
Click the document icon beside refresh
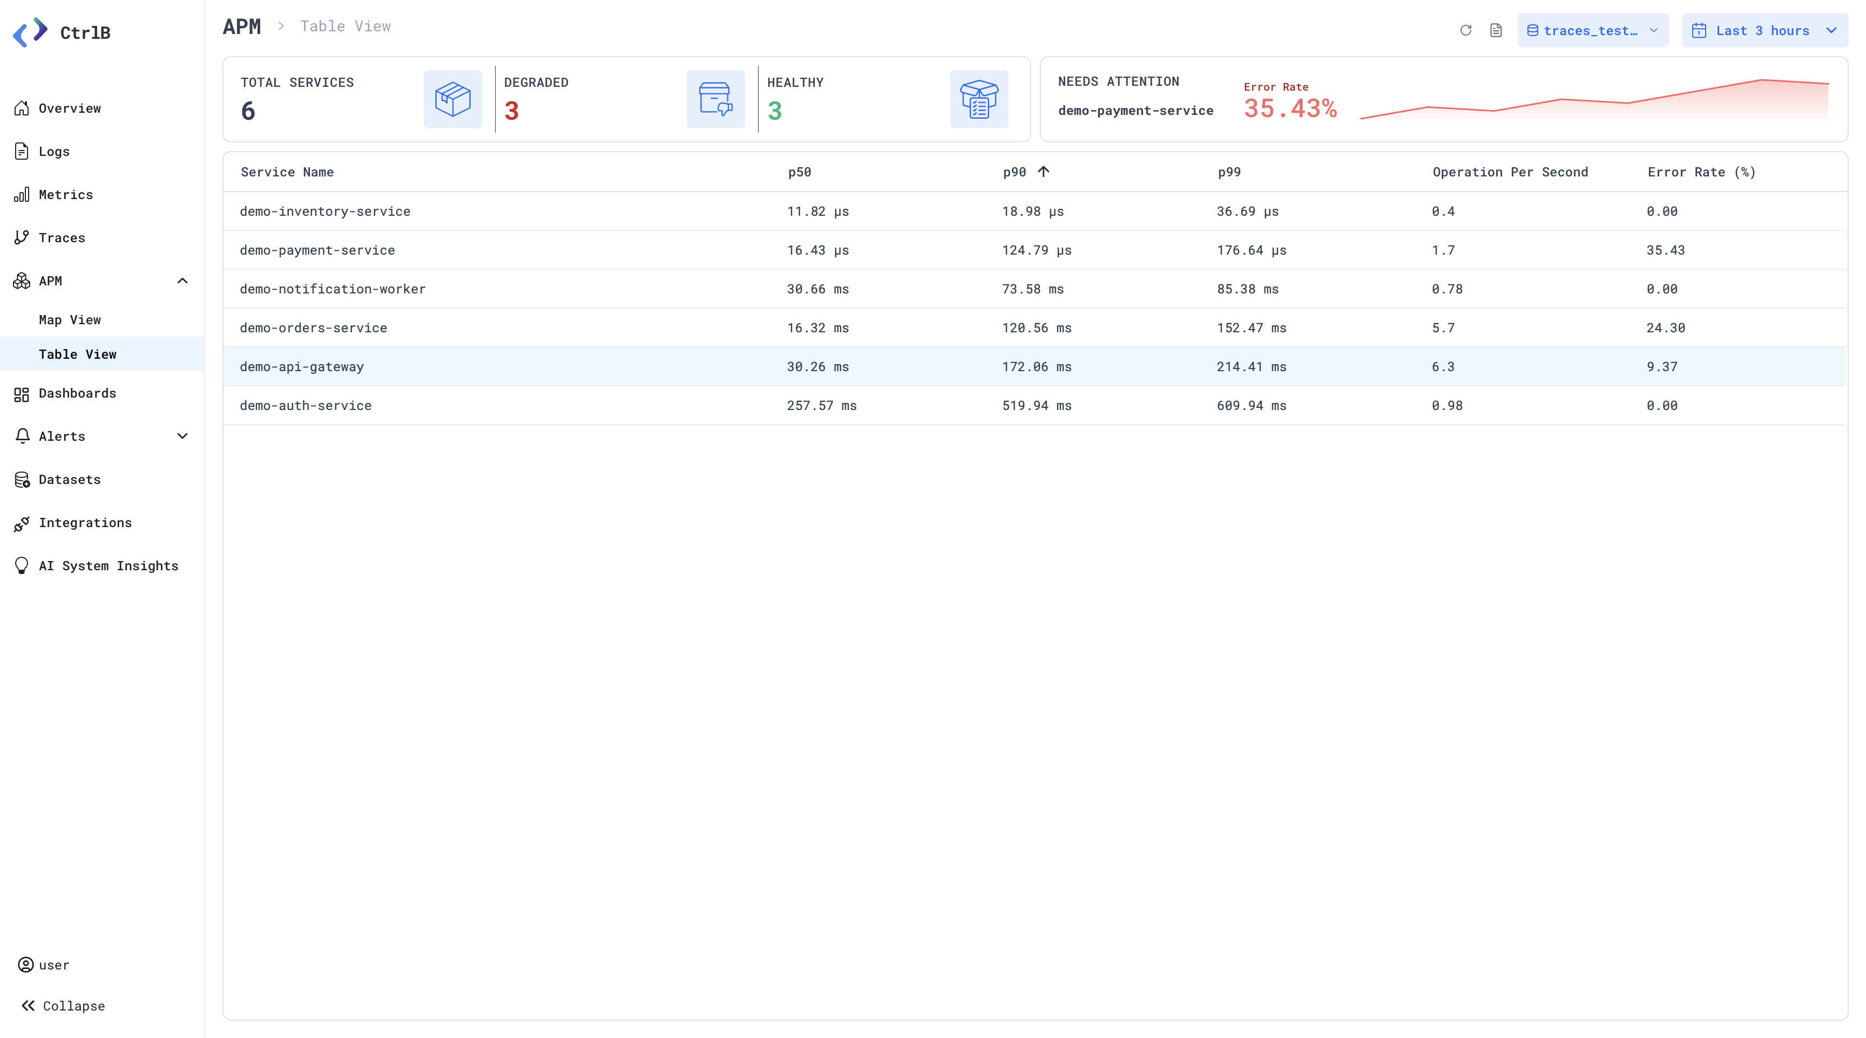pos(1496,30)
